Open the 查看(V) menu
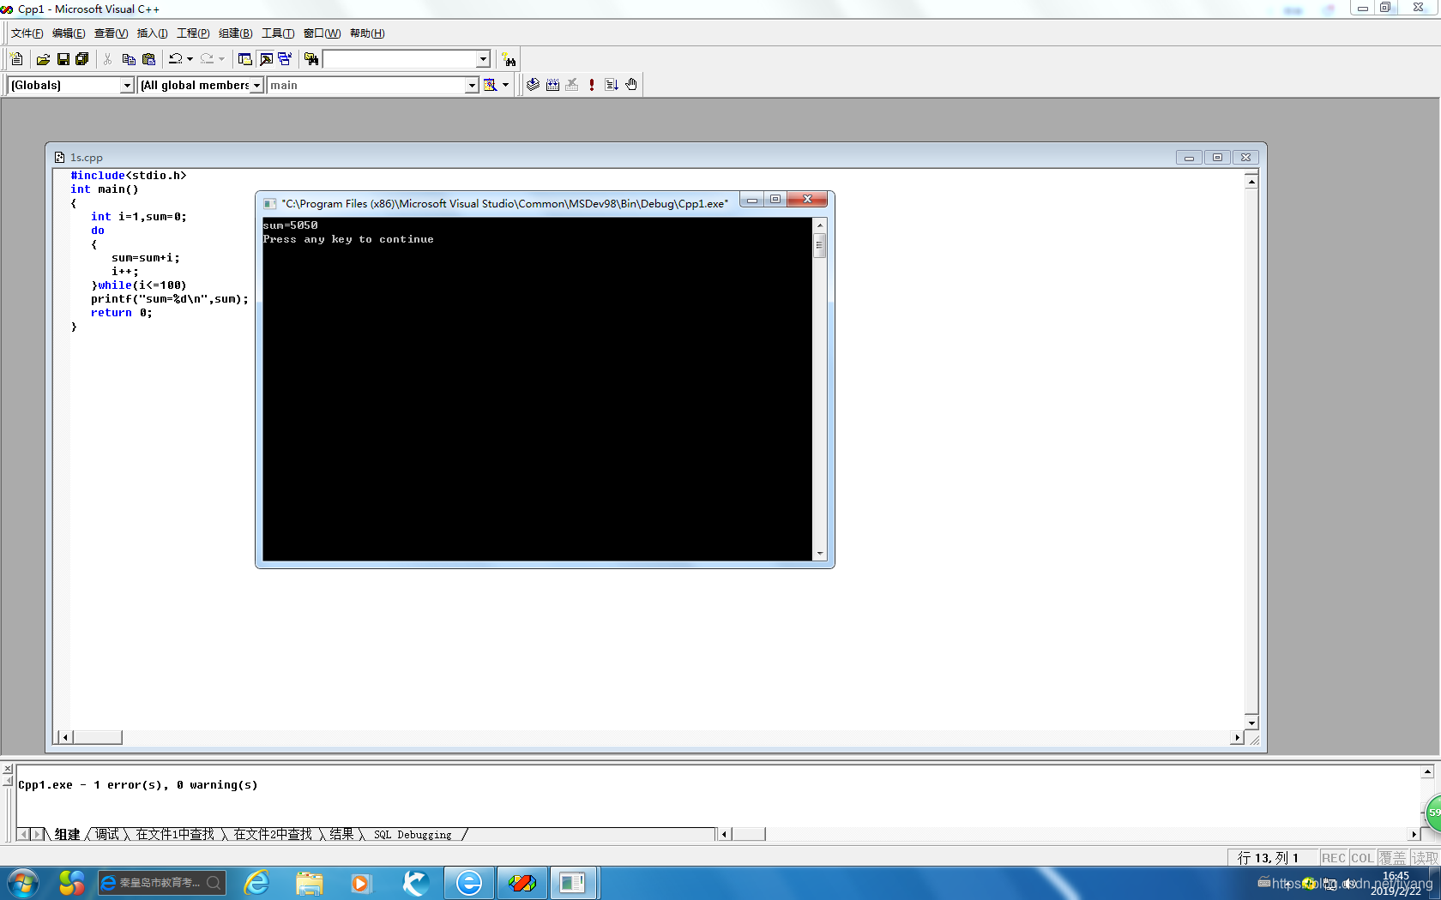The width and height of the screenshot is (1441, 900). click(111, 33)
